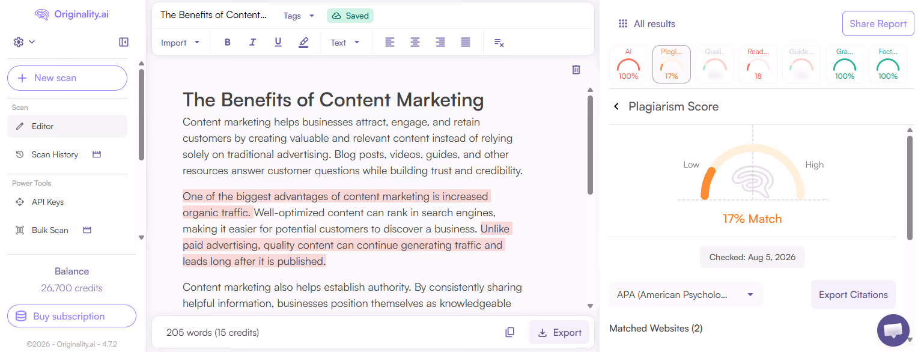Image resolution: width=918 pixels, height=352 pixels.
Task: Click the Saved status badge
Action: [350, 16]
